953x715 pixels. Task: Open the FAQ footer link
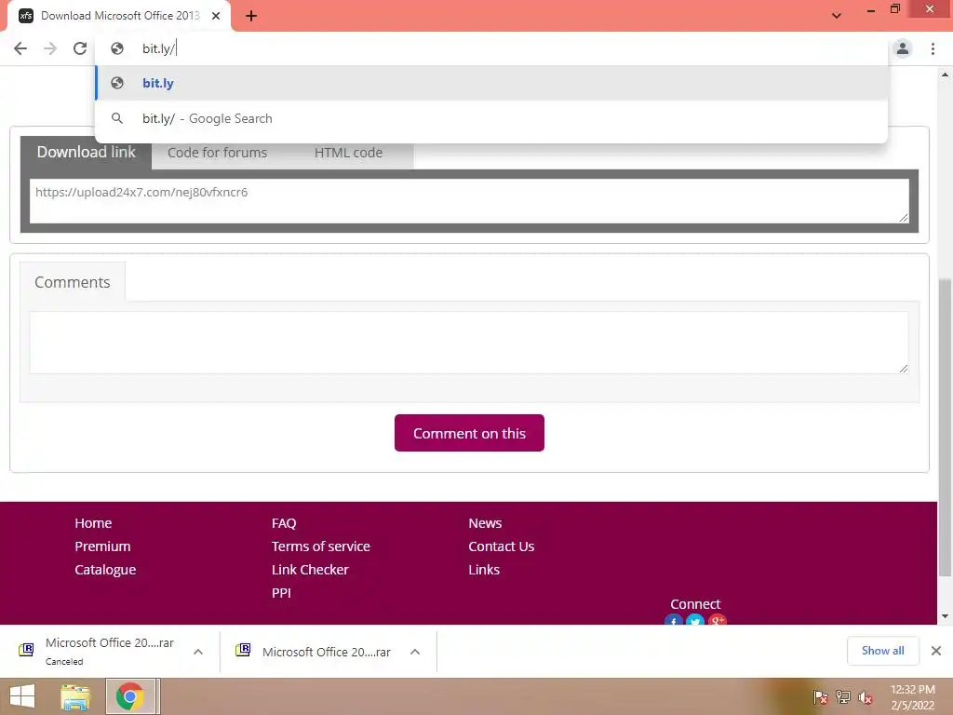[284, 523]
